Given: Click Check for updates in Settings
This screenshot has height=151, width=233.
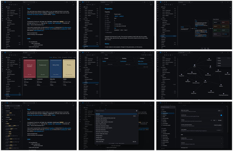Looking at the screenshot, I should (218, 125).
